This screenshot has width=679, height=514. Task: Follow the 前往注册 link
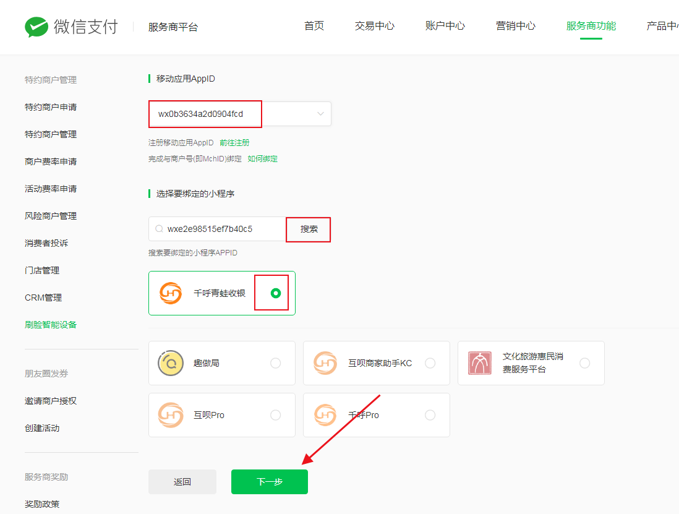point(234,142)
